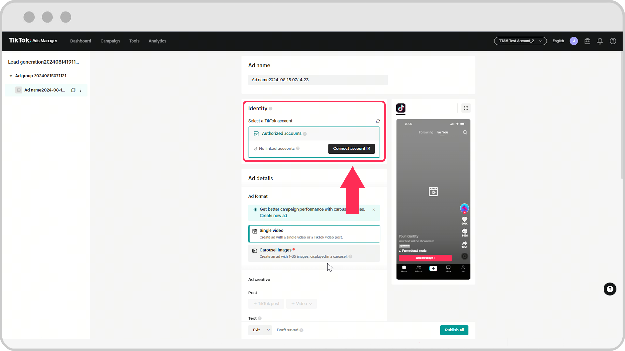Click Publish all button

coord(454,330)
